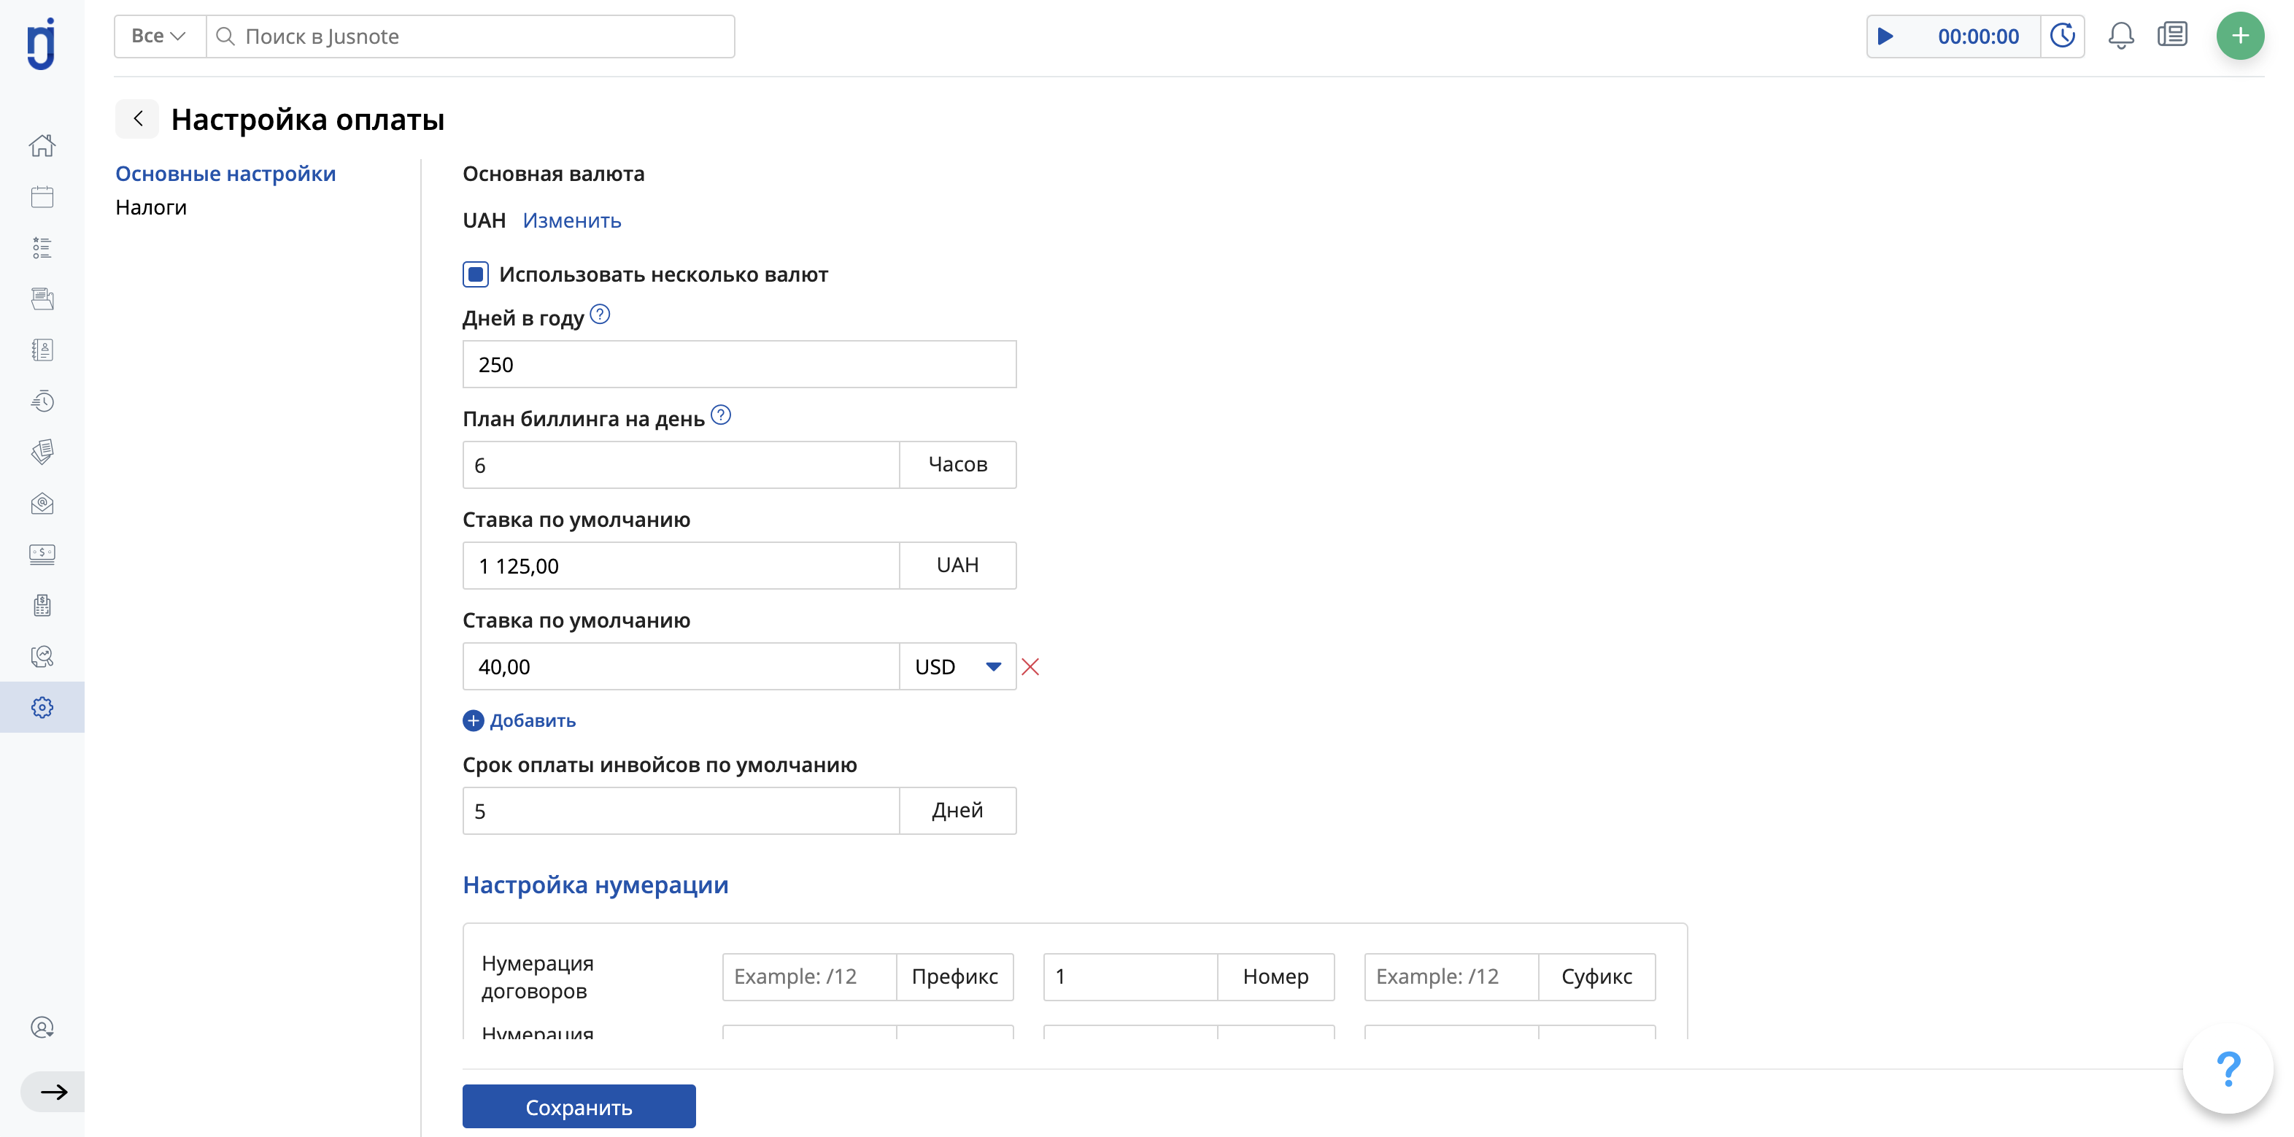Image resolution: width=2294 pixels, height=1137 pixels.
Task: Open the settings gear sidebar icon
Action: pos(42,708)
